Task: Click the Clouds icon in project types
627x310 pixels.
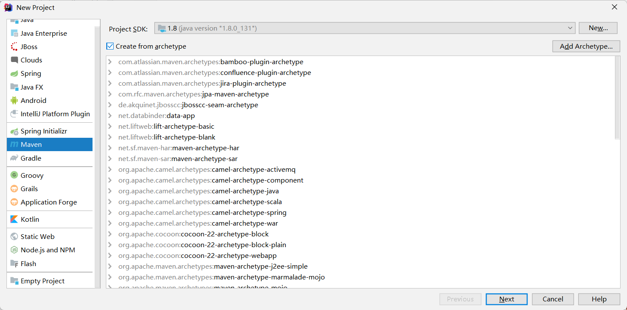Action: pos(14,60)
